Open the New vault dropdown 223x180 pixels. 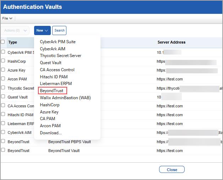coord(42,30)
